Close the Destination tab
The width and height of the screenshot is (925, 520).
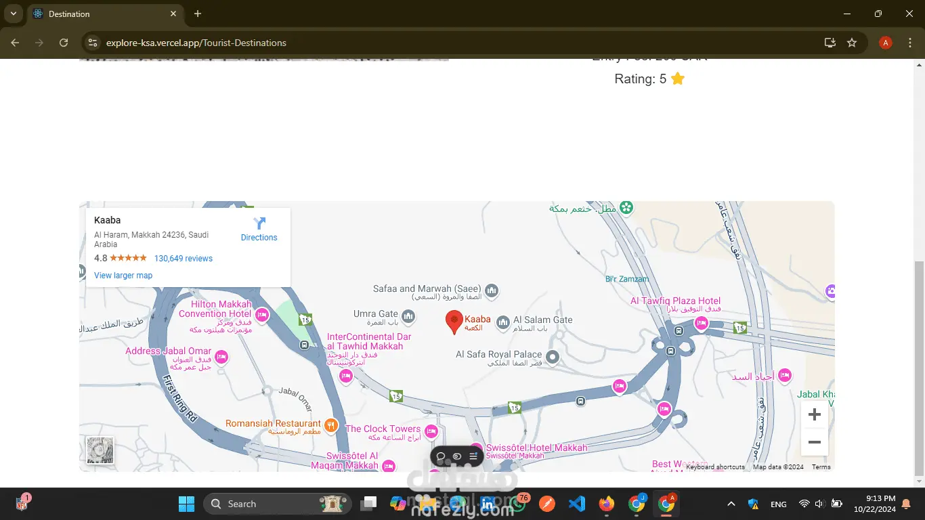click(x=173, y=14)
